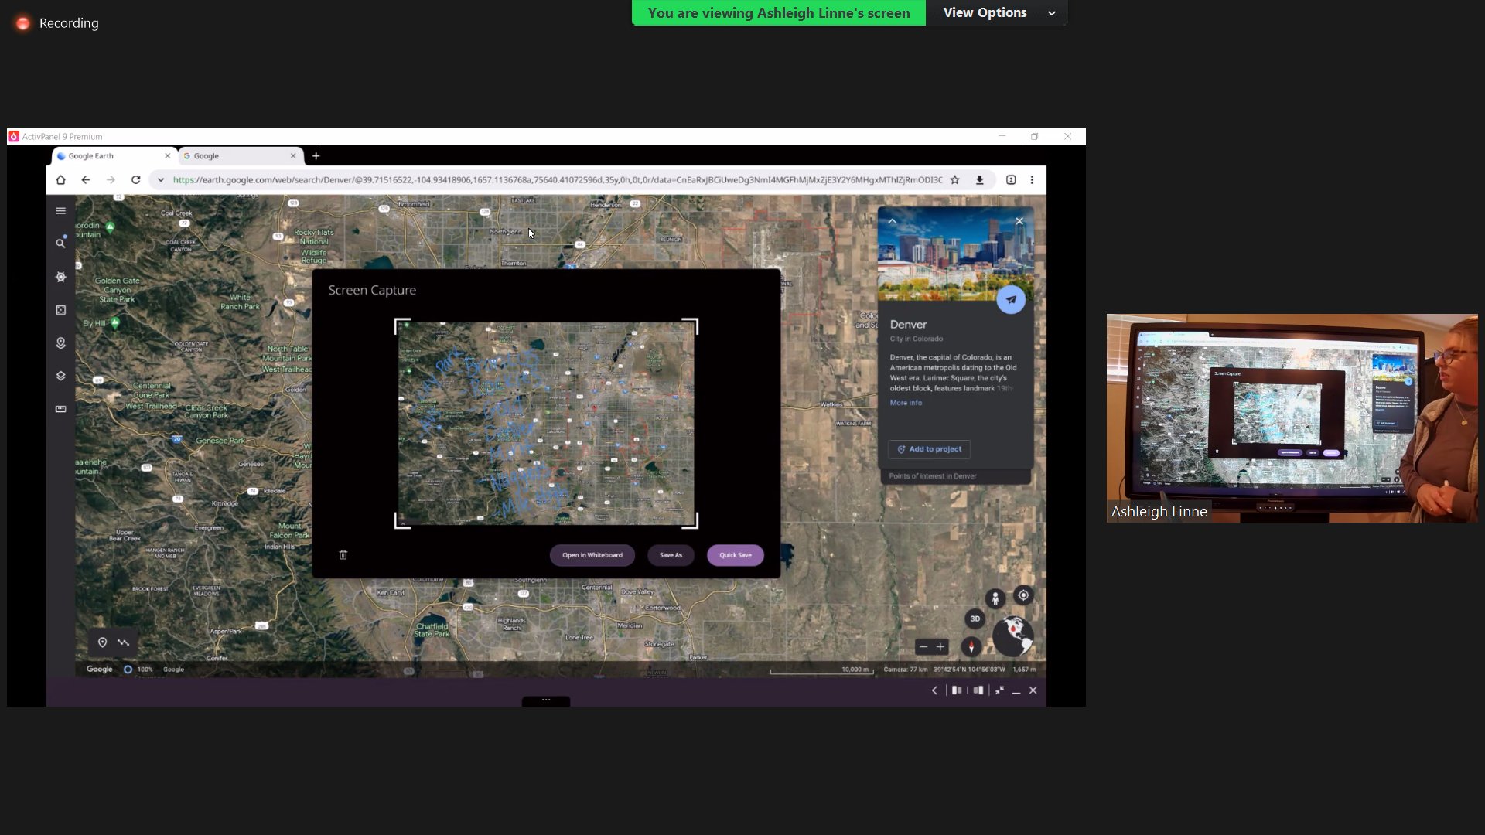Click the Save As button

pos(671,555)
